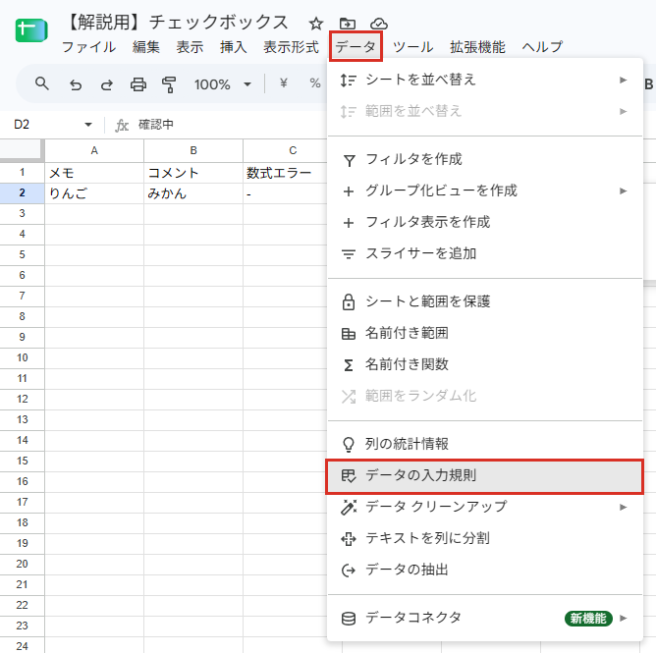The width and height of the screenshot is (656, 653).
Task: Click the slicer lines icon
Action: point(349,254)
